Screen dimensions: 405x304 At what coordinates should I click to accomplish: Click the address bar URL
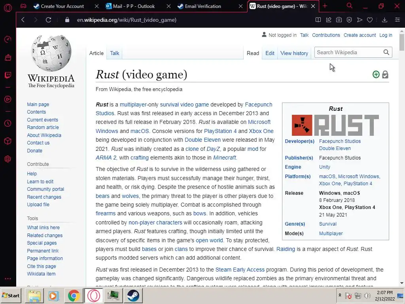(127, 20)
